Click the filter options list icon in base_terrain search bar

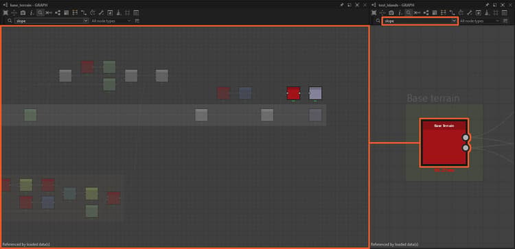(x=137, y=21)
